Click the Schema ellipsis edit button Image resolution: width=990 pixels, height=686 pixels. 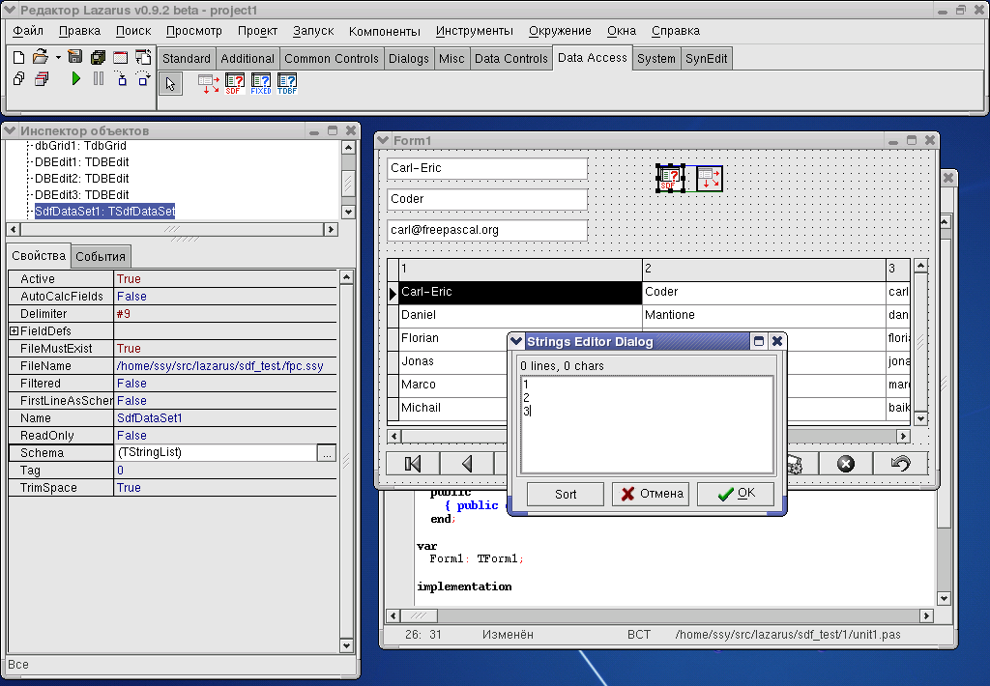(327, 453)
